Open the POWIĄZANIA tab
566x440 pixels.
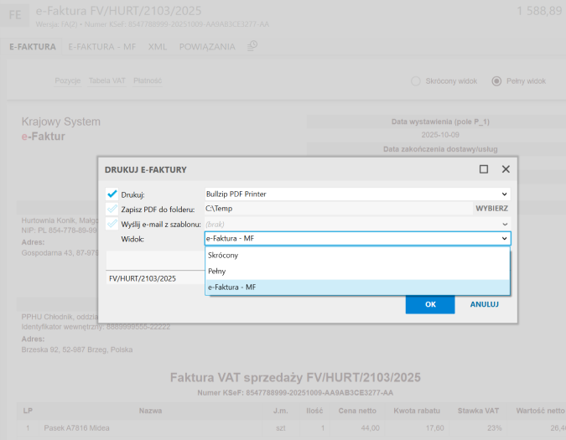(x=207, y=47)
